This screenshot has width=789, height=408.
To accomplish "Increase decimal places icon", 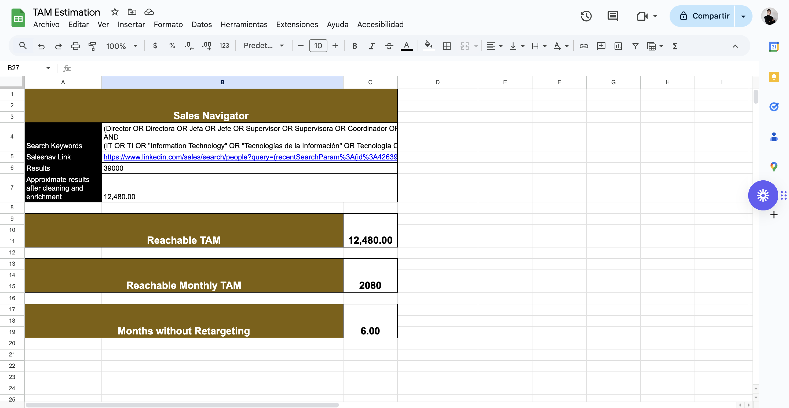I will 207,46.
